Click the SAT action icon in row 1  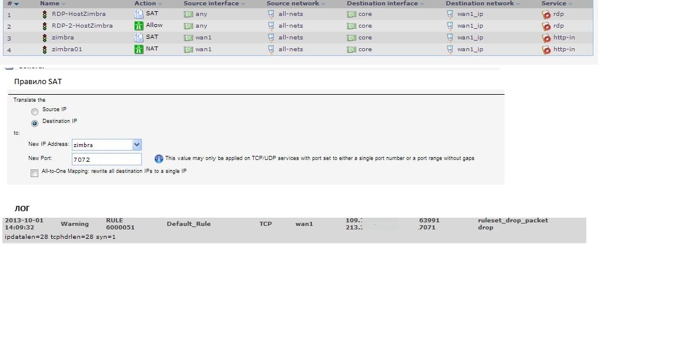pos(138,14)
